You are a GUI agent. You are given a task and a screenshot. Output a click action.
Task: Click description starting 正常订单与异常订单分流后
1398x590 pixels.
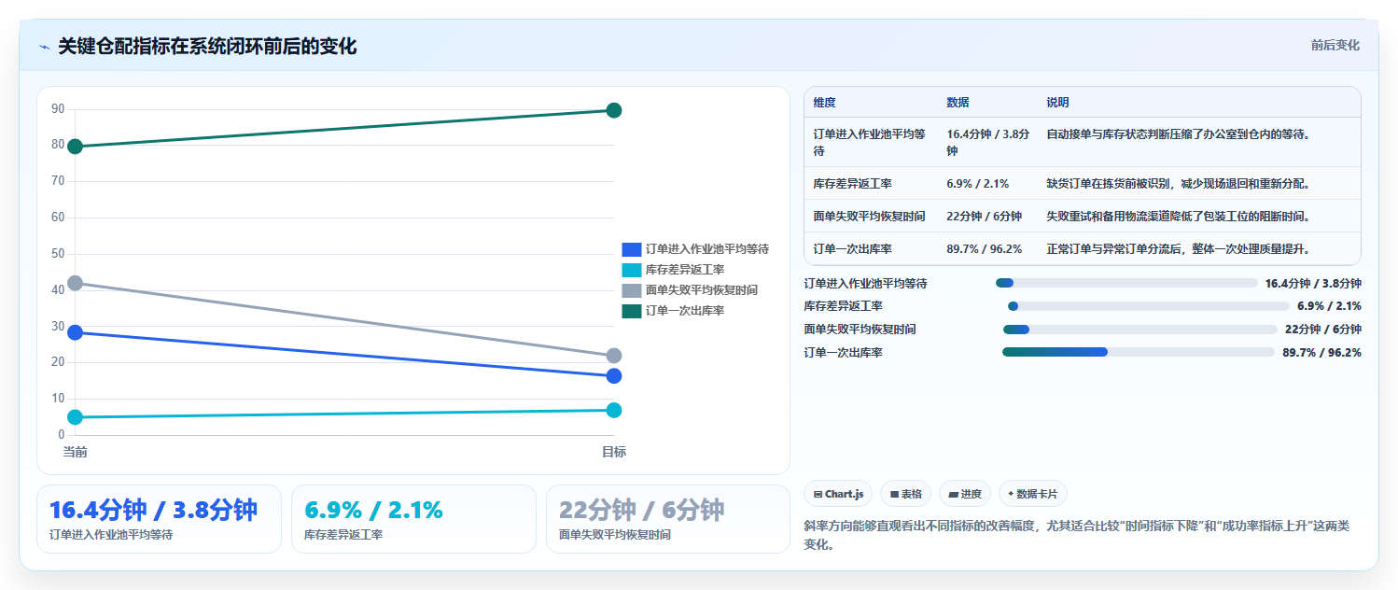pyautogui.click(x=1179, y=249)
